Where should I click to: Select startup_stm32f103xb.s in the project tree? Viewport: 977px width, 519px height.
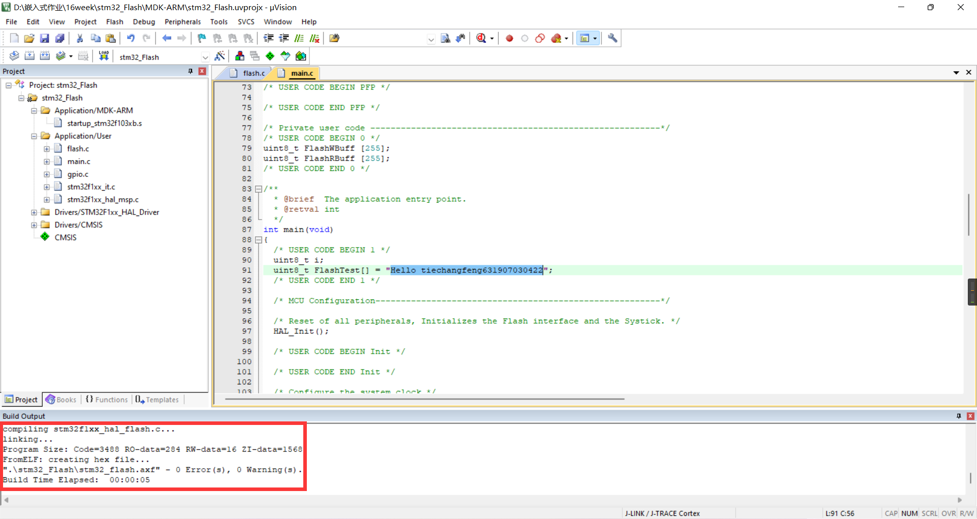[x=104, y=124]
